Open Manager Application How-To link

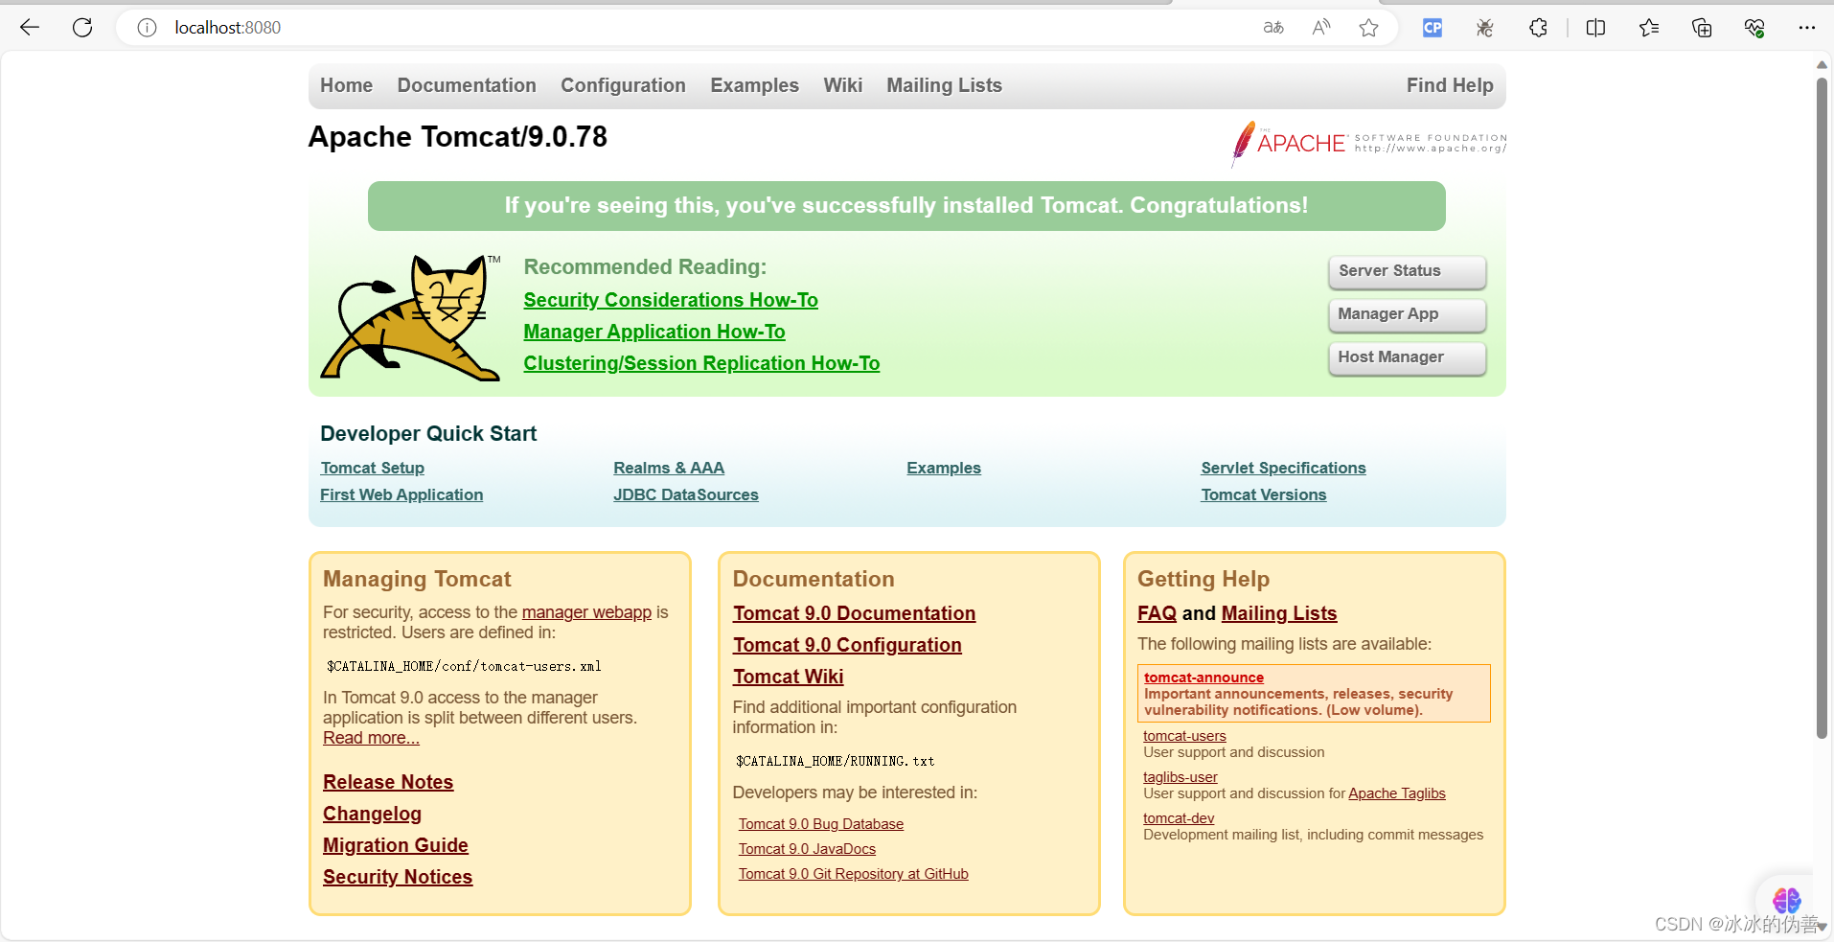click(654, 332)
